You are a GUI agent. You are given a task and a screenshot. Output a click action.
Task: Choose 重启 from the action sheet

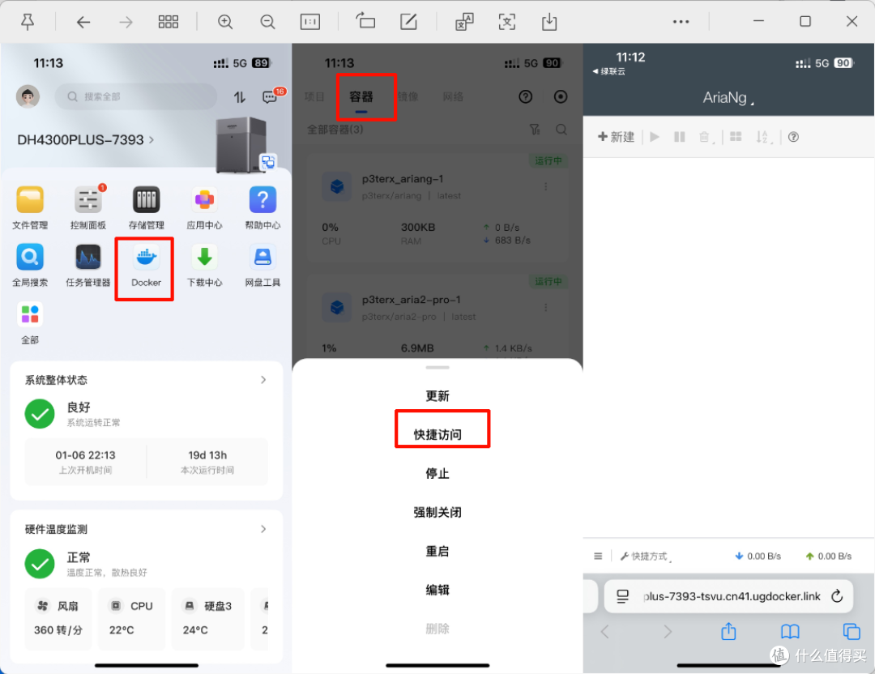[437, 551]
